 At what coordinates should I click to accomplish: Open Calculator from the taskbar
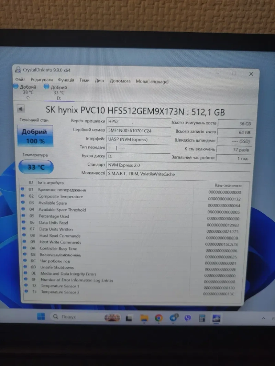[x=202, y=318]
